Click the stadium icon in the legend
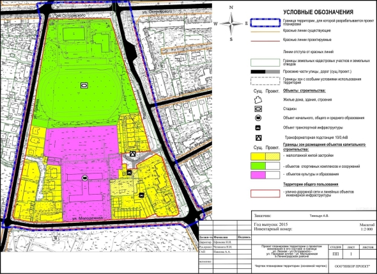 coord(258,109)
